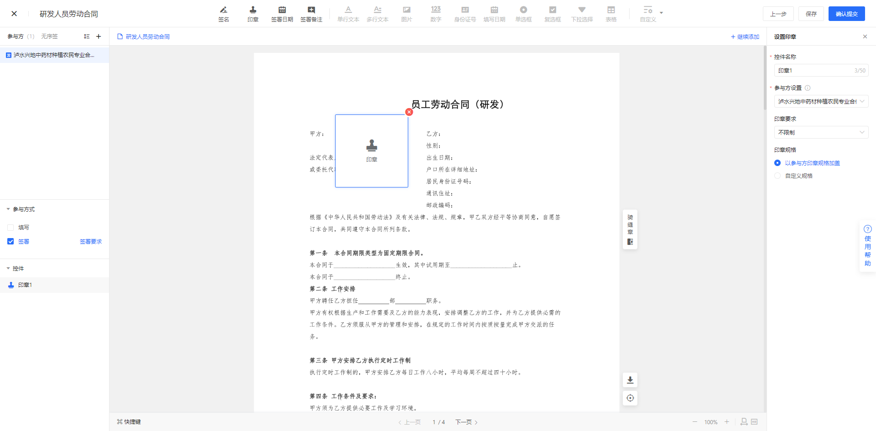Select the 图片 image control tool
The height and width of the screenshot is (431, 876).
[x=407, y=14]
